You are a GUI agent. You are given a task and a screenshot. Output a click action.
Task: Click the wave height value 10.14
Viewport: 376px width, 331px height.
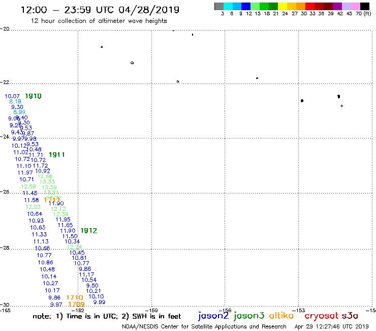click(x=49, y=277)
